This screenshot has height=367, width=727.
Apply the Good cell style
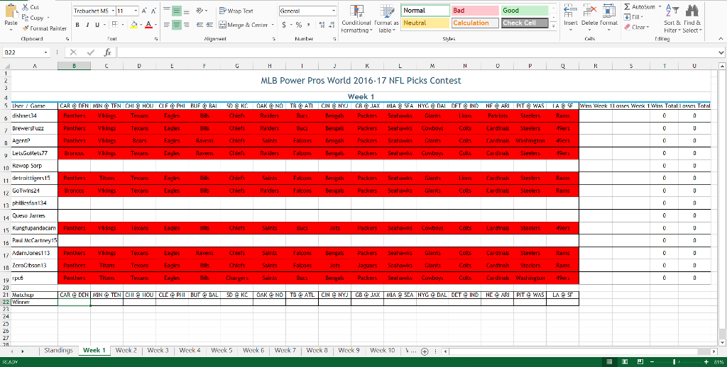pos(525,10)
